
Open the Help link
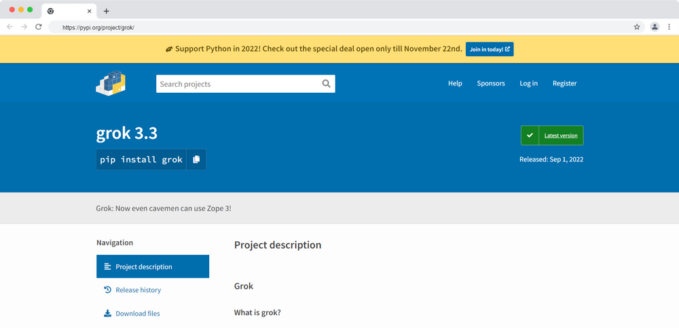[x=455, y=83]
